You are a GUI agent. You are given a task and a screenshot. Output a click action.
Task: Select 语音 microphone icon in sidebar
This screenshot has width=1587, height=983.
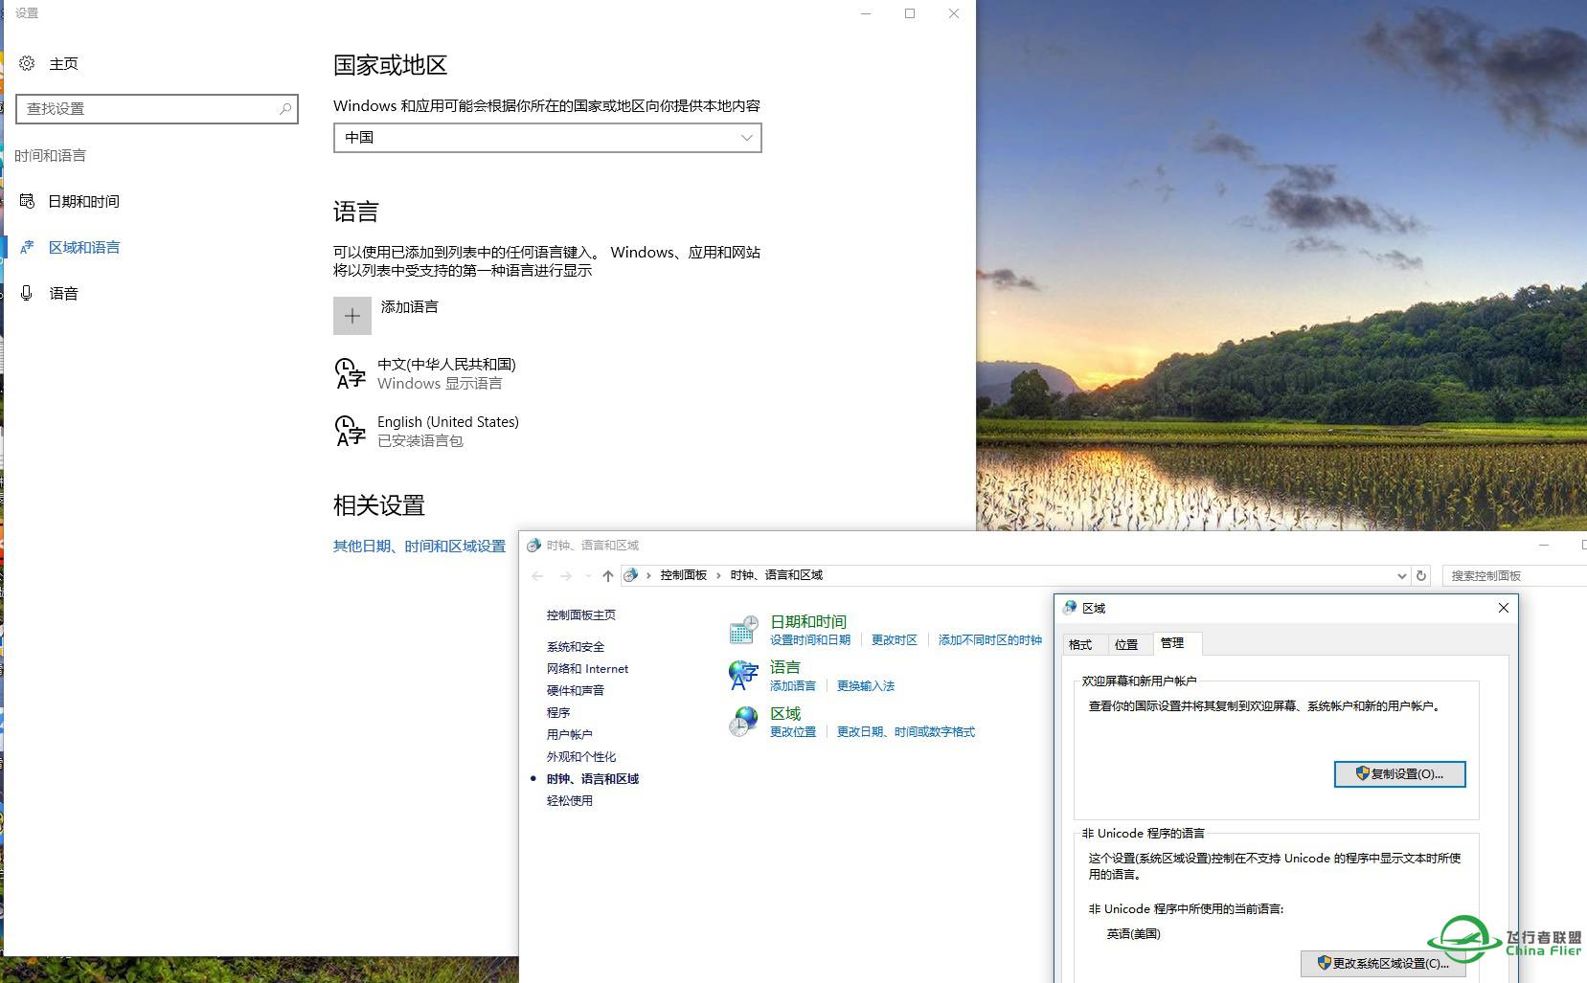pyautogui.click(x=26, y=293)
